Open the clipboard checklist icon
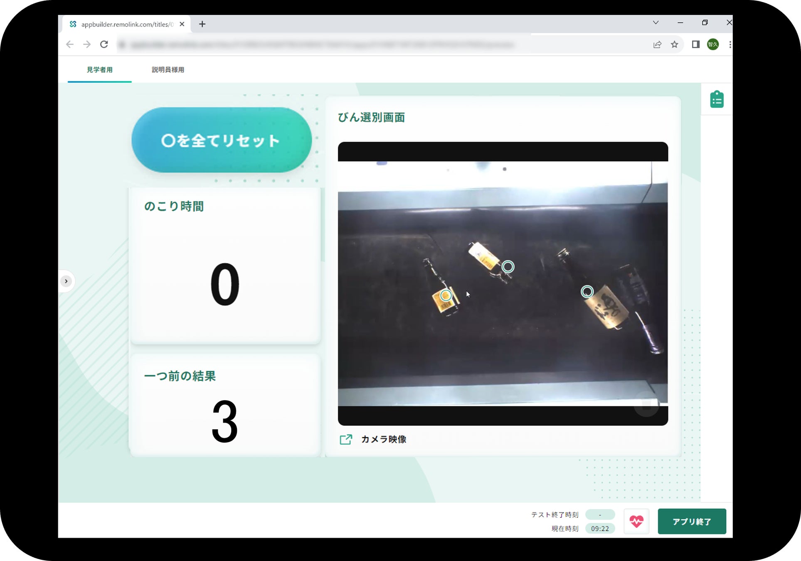The image size is (801, 561). 717,100
